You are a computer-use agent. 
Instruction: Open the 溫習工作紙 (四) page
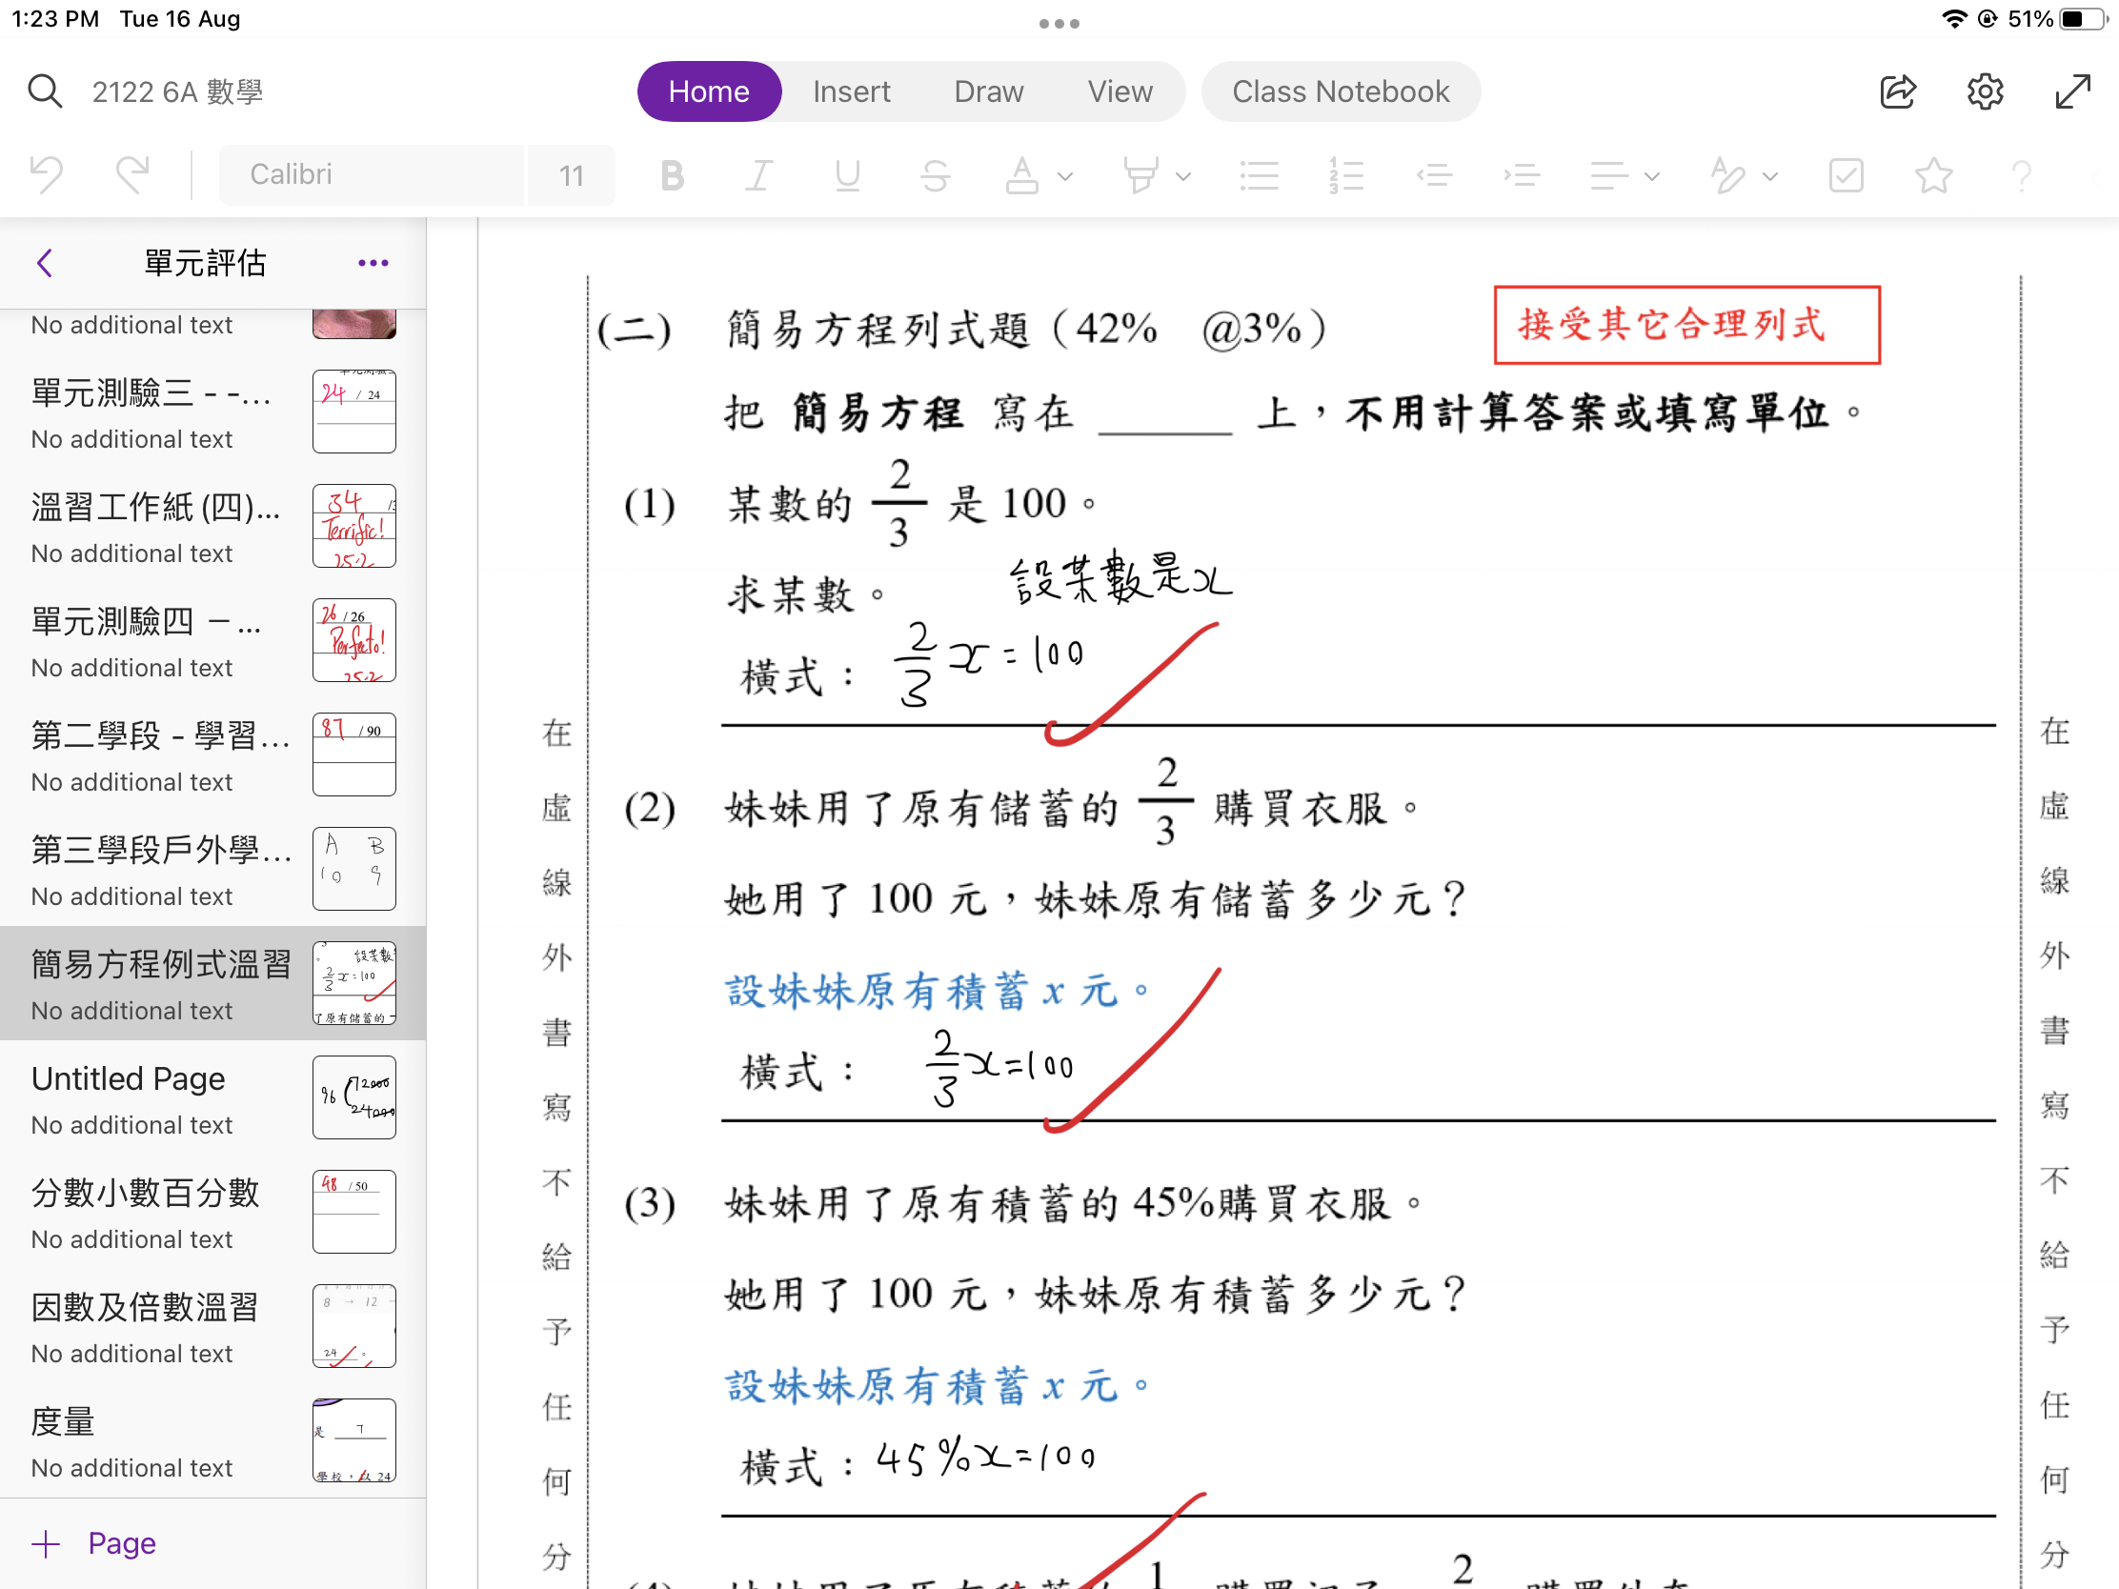[212, 526]
